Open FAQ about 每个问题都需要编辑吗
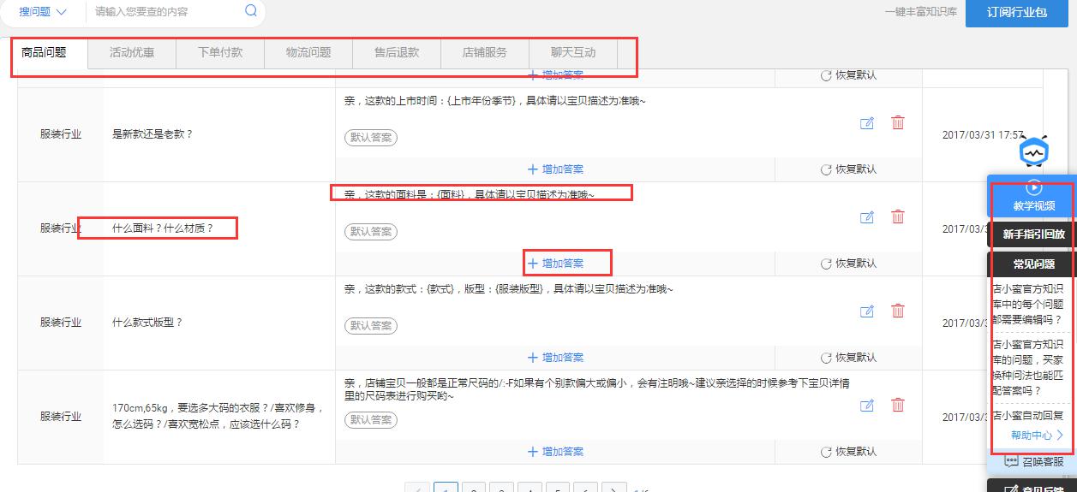 1028,304
